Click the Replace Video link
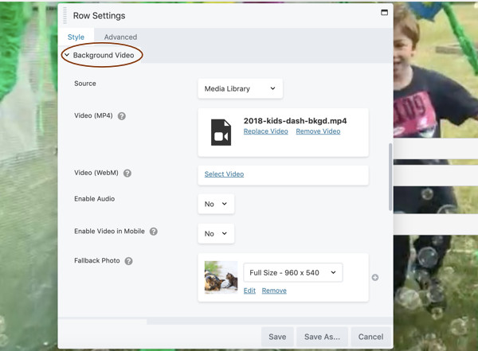The width and height of the screenshot is (478, 351). click(x=265, y=131)
